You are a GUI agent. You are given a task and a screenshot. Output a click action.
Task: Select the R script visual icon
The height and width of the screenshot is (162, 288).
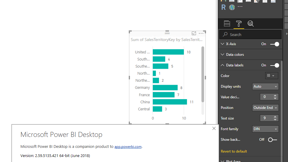point(223,7)
